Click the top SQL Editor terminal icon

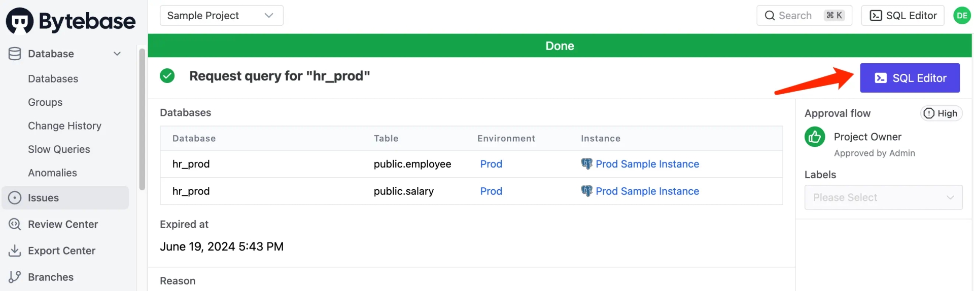876,16
